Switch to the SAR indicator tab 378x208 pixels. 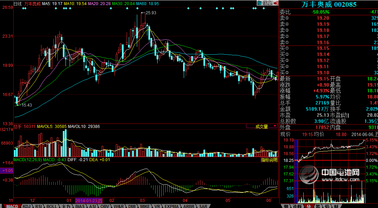(203, 206)
